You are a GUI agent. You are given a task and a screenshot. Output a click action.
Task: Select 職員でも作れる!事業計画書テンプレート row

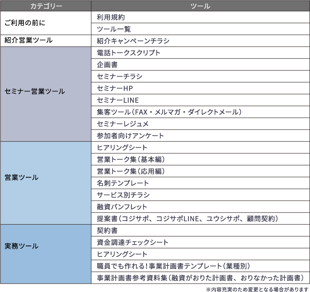pos(201,266)
